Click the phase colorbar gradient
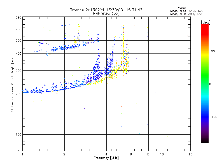Image resolution: width=224 pixels, height=168 pixels. pyautogui.click(x=205, y=84)
